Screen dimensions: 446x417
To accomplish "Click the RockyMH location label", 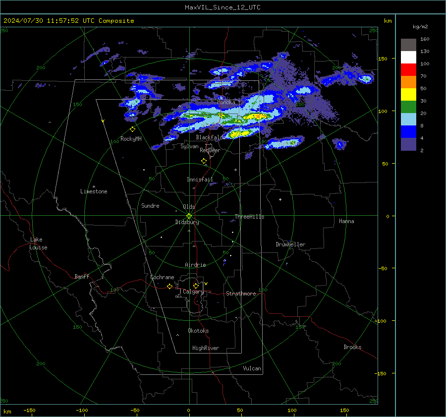I will 131,139.
